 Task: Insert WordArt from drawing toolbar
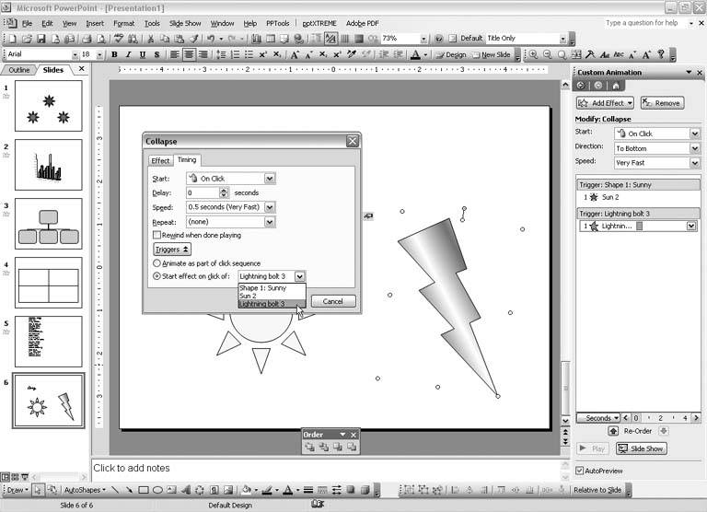(185, 490)
